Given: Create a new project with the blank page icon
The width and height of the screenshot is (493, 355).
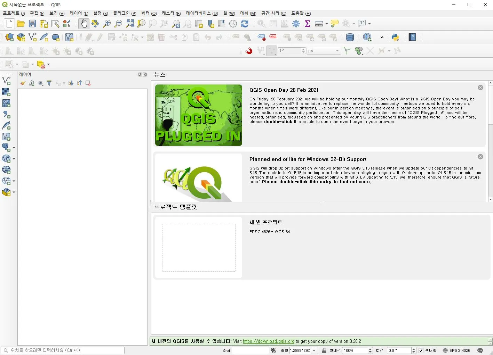Looking at the screenshot, I should (x=9, y=24).
